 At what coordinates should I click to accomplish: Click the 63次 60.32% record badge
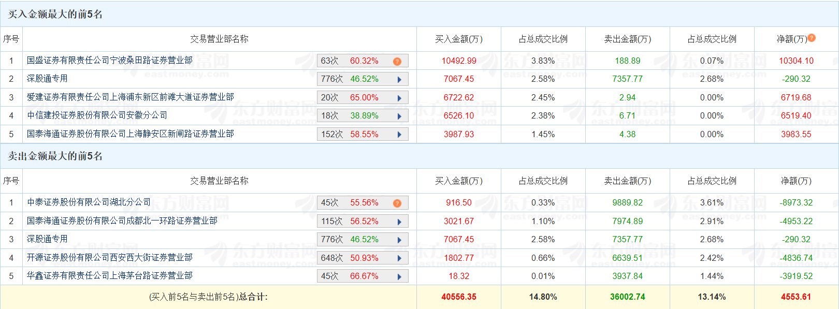[x=350, y=61]
